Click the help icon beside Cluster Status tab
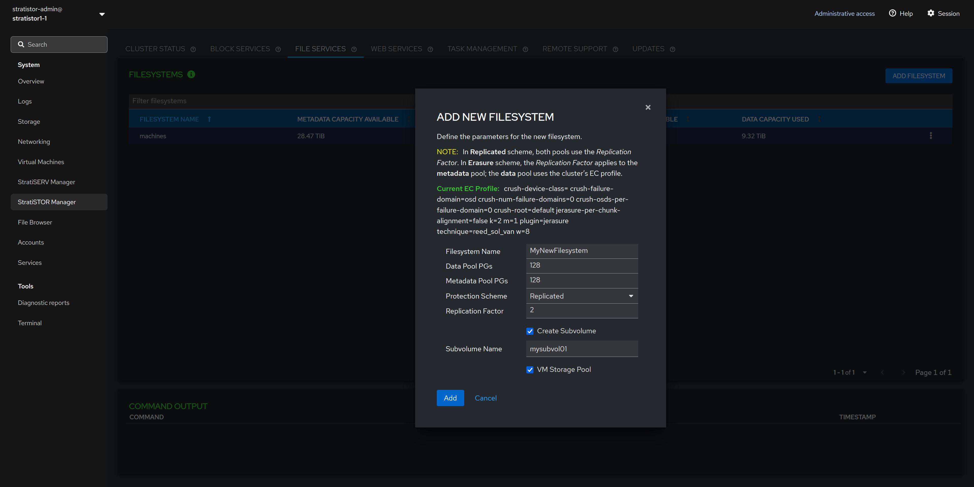974x487 pixels. click(193, 49)
